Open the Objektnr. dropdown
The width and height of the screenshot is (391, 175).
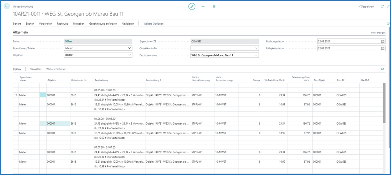[130, 55]
